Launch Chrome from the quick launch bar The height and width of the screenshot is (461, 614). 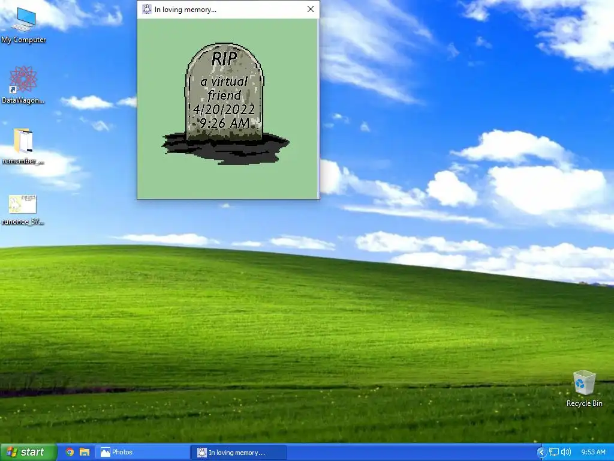[70, 452]
